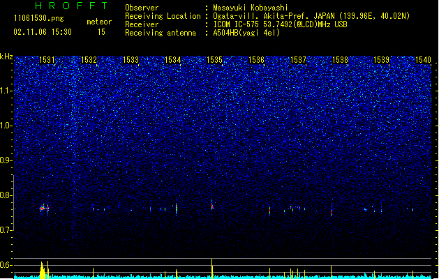Click the "Receiver" field label

click(142, 24)
